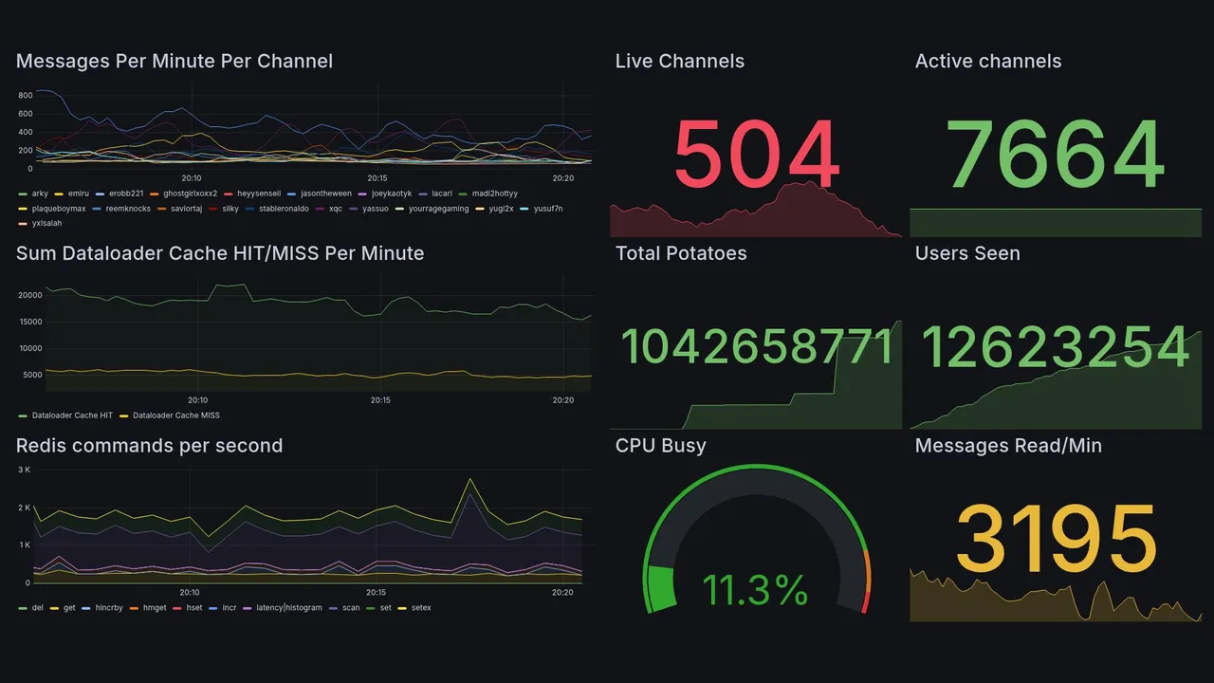This screenshot has width=1214, height=683.
Task: Open the CPU Busy panel title menu
Action: point(661,446)
